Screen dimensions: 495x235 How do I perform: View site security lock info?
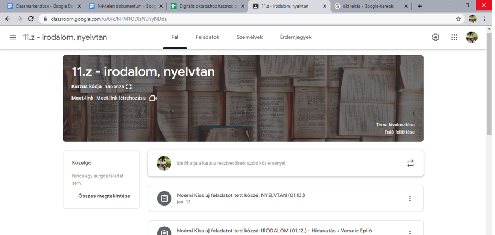click(x=46, y=19)
